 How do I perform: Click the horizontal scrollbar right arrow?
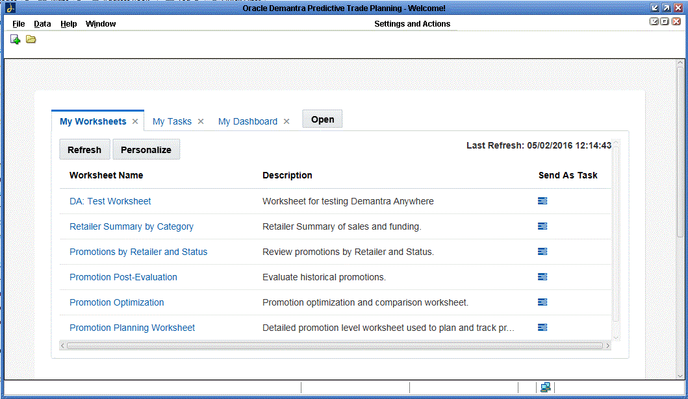pyautogui.click(x=607, y=346)
